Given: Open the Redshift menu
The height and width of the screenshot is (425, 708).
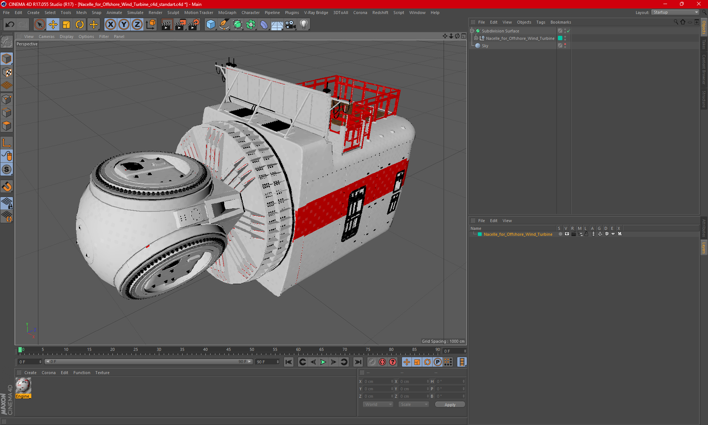Looking at the screenshot, I should pyautogui.click(x=380, y=13).
